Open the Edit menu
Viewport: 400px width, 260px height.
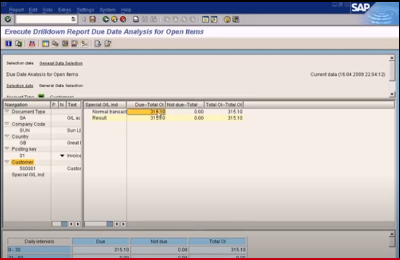pos(33,10)
